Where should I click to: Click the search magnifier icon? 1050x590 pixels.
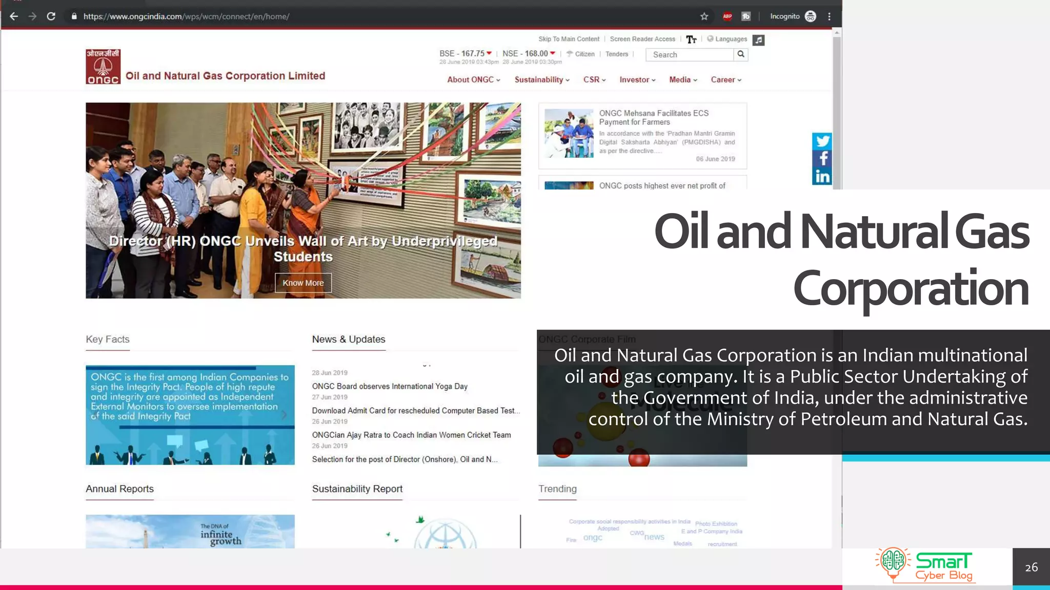pyautogui.click(x=740, y=54)
